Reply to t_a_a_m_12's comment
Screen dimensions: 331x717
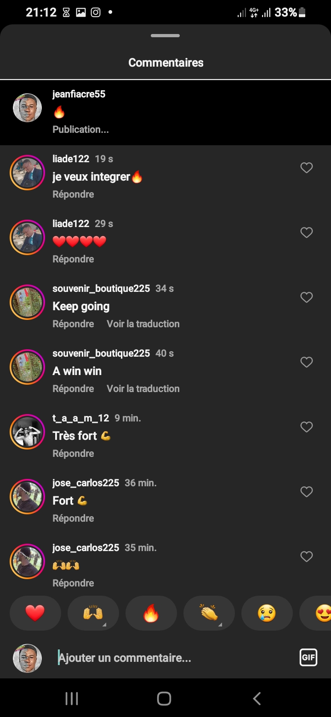tap(73, 454)
